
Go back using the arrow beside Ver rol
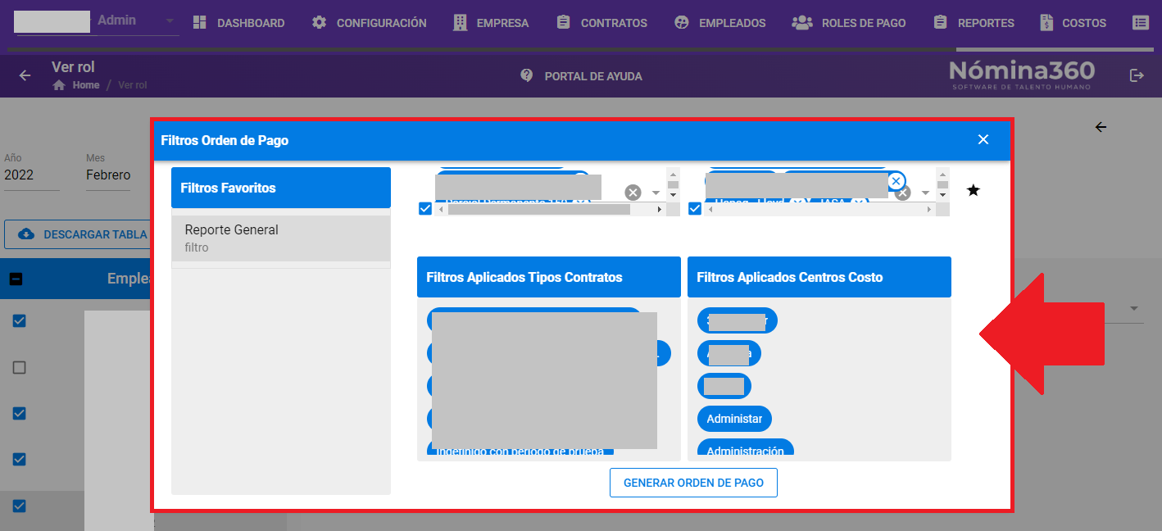pyautogui.click(x=25, y=75)
